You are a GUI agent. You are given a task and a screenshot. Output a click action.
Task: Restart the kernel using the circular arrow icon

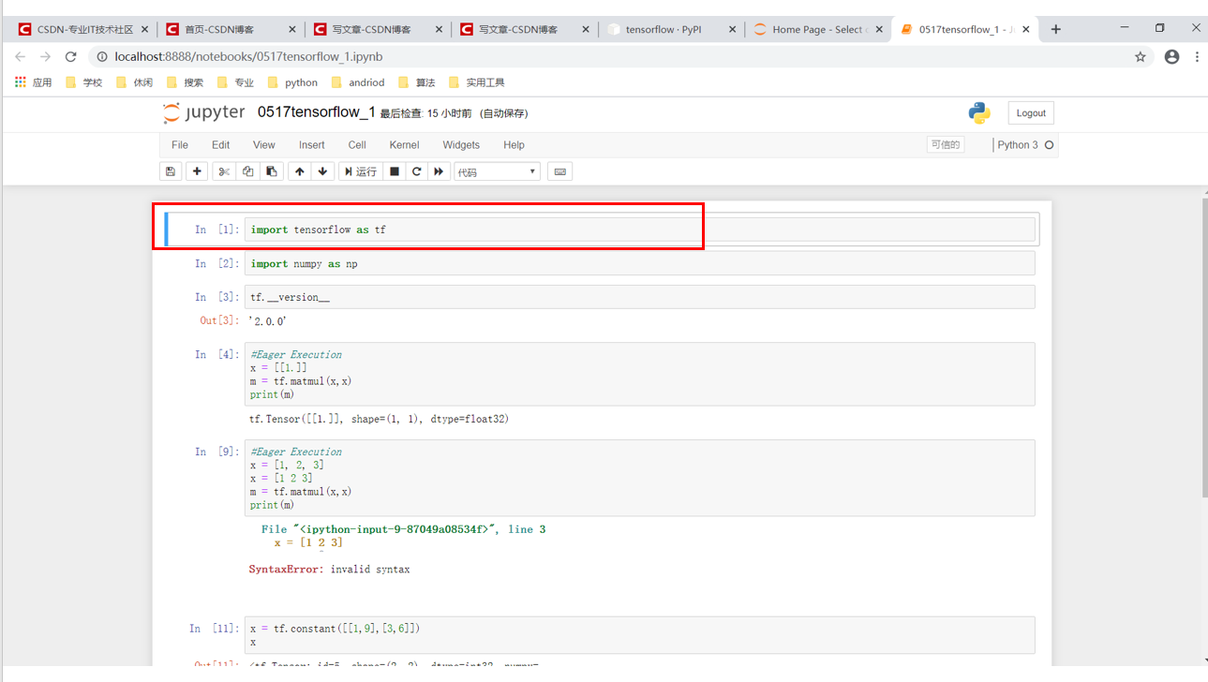(416, 170)
